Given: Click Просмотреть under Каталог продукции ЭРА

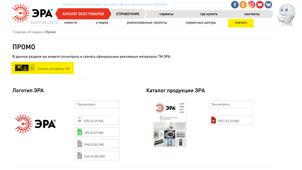Looking at the screenshot, I should [x=231, y=104].
